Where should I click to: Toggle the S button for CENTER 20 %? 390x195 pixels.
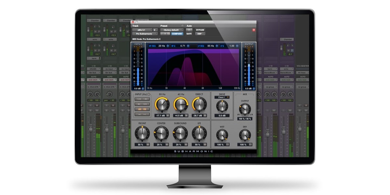pyautogui.click(x=167, y=144)
